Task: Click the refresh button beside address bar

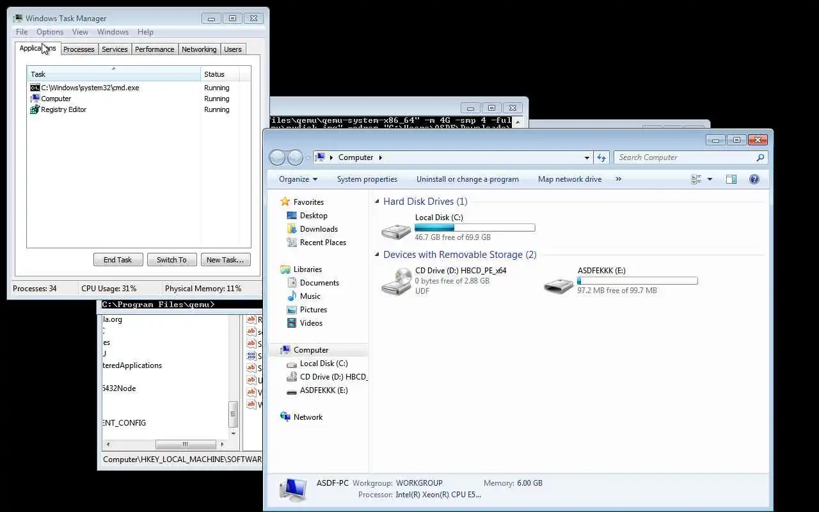Action: point(601,157)
